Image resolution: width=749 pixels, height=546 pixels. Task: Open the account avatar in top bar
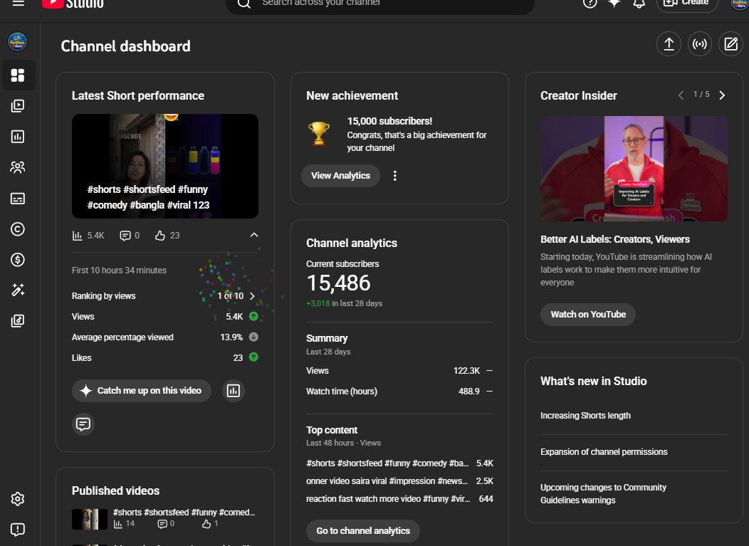coord(740,3)
